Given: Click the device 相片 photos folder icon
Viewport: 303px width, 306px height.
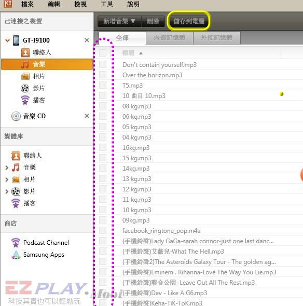Looking at the screenshot, I should 25,76.
